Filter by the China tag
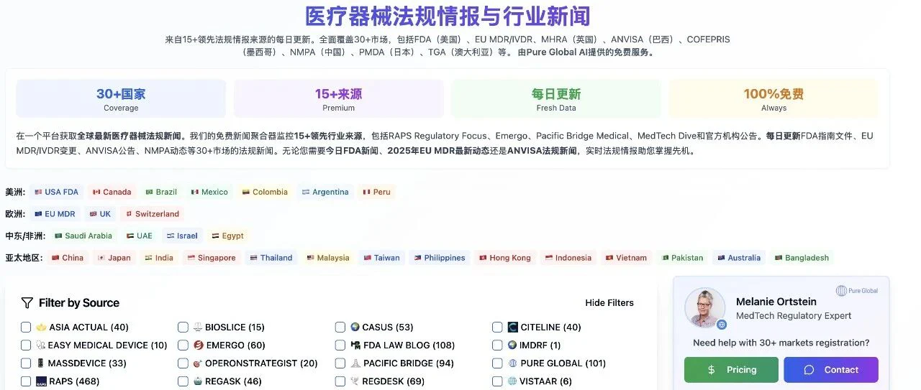 pyautogui.click(x=68, y=258)
